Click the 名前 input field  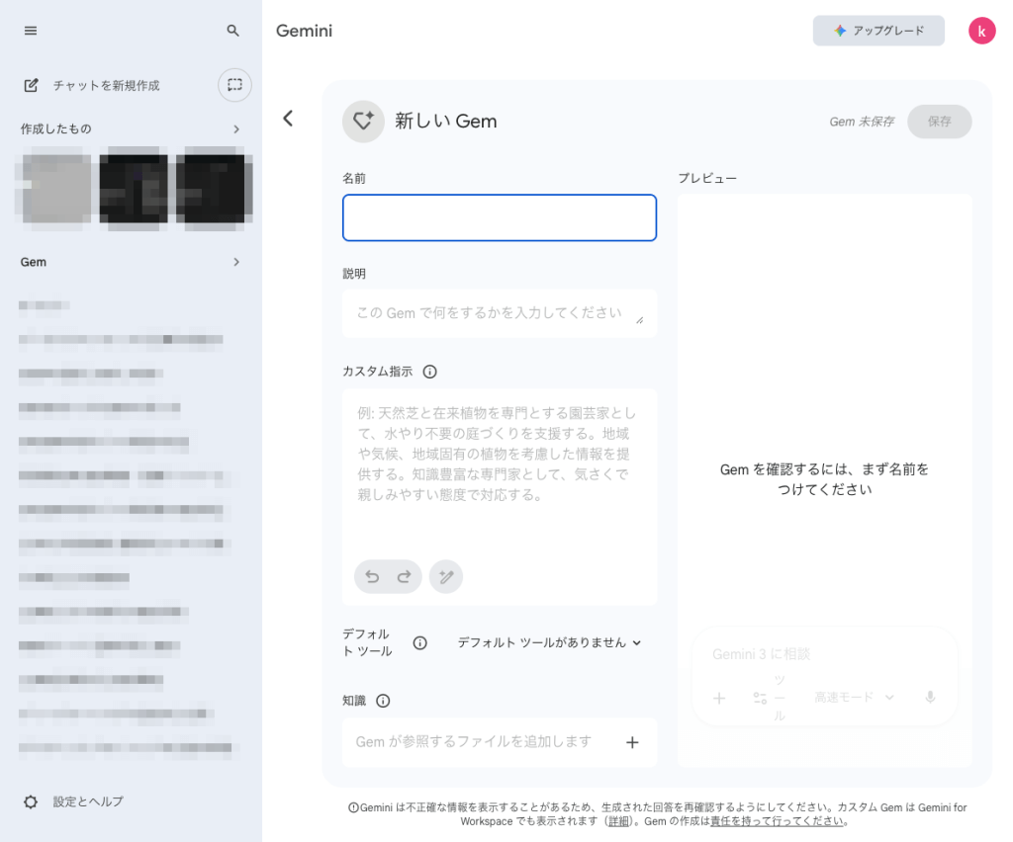pyautogui.click(x=499, y=218)
